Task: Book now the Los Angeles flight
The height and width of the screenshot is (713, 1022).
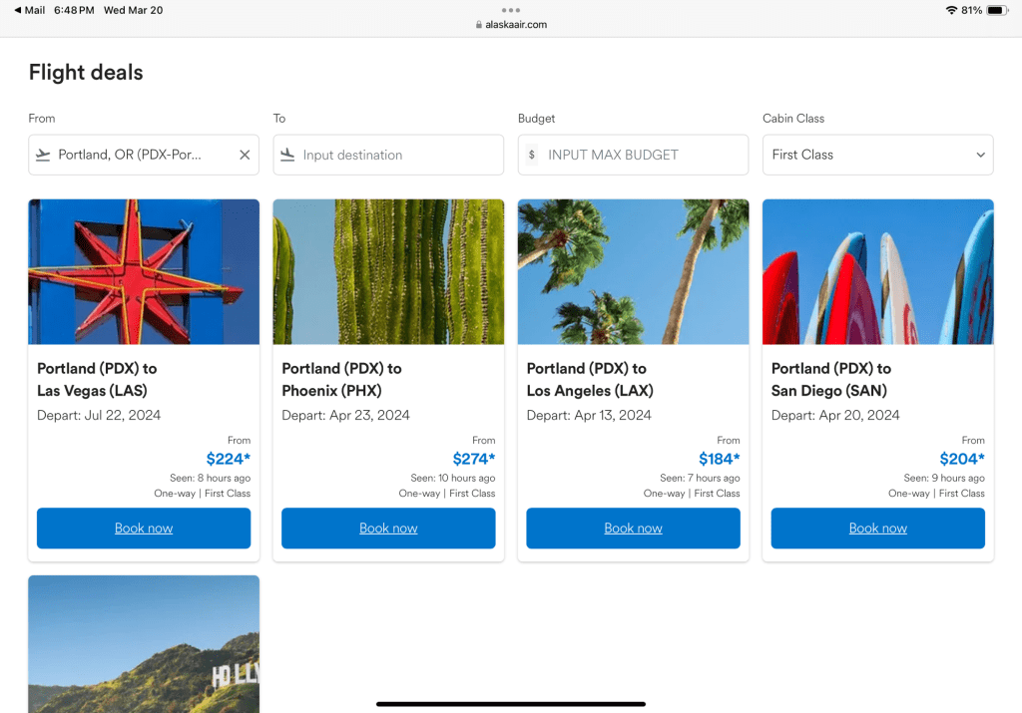Action: click(x=633, y=529)
